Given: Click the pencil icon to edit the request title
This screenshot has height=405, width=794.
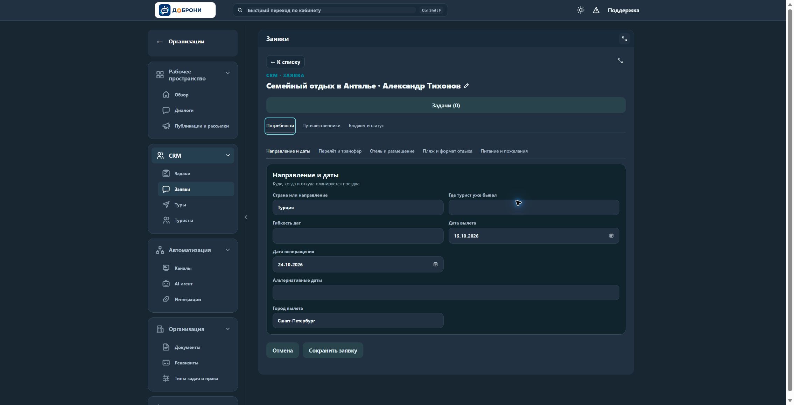Looking at the screenshot, I should pos(466,86).
